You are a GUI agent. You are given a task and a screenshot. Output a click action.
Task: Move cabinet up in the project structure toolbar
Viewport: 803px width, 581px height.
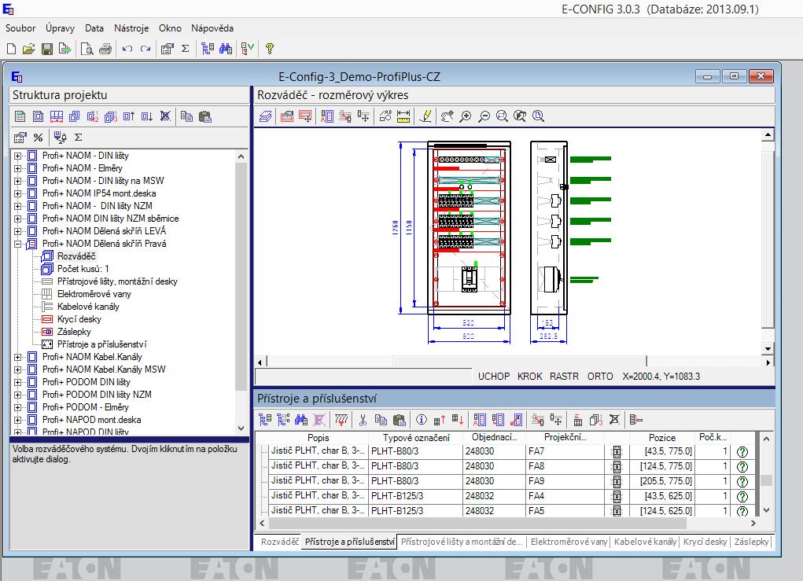(128, 116)
